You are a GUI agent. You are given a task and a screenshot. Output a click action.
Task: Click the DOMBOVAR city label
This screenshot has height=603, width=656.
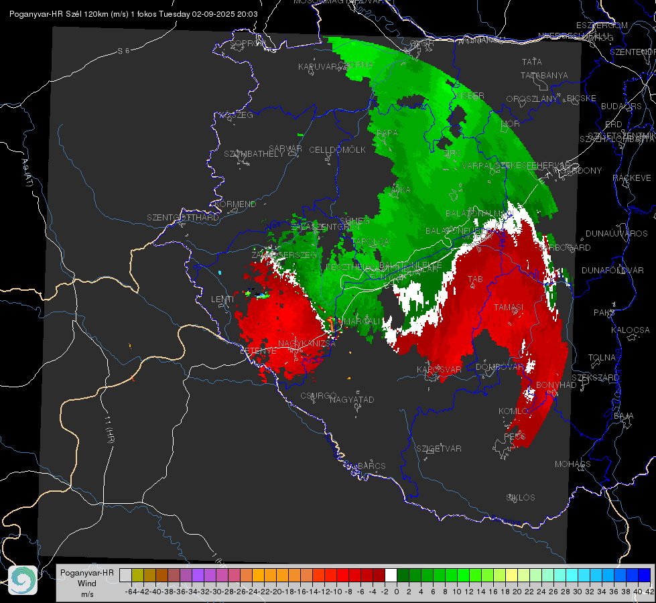pyautogui.click(x=499, y=367)
